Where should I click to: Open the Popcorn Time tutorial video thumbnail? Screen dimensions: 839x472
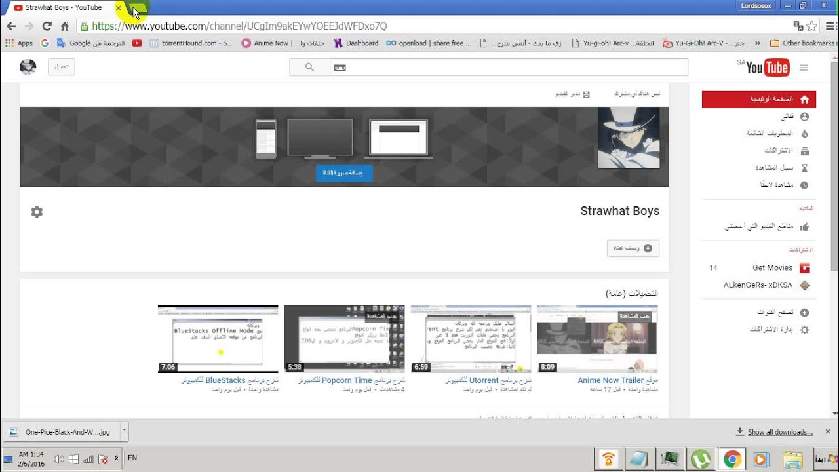344,339
